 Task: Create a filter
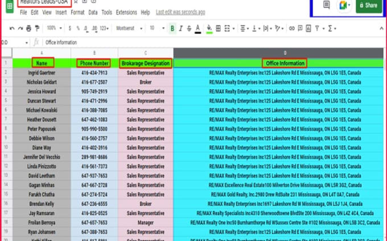click(317, 28)
